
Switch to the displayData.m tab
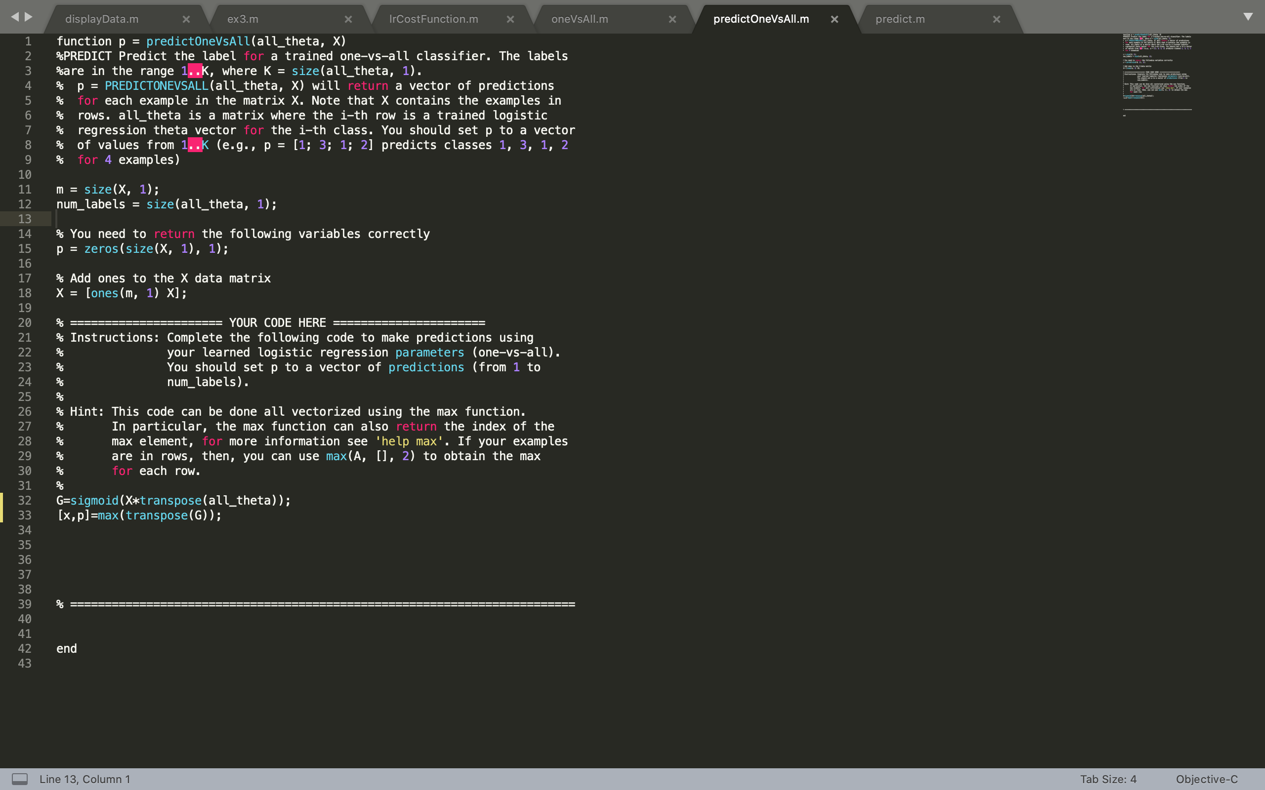point(102,19)
